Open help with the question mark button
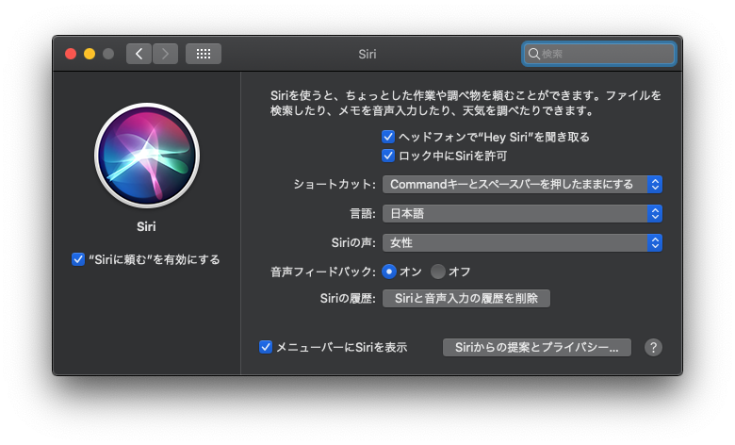The image size is (735, 445). 653,348
